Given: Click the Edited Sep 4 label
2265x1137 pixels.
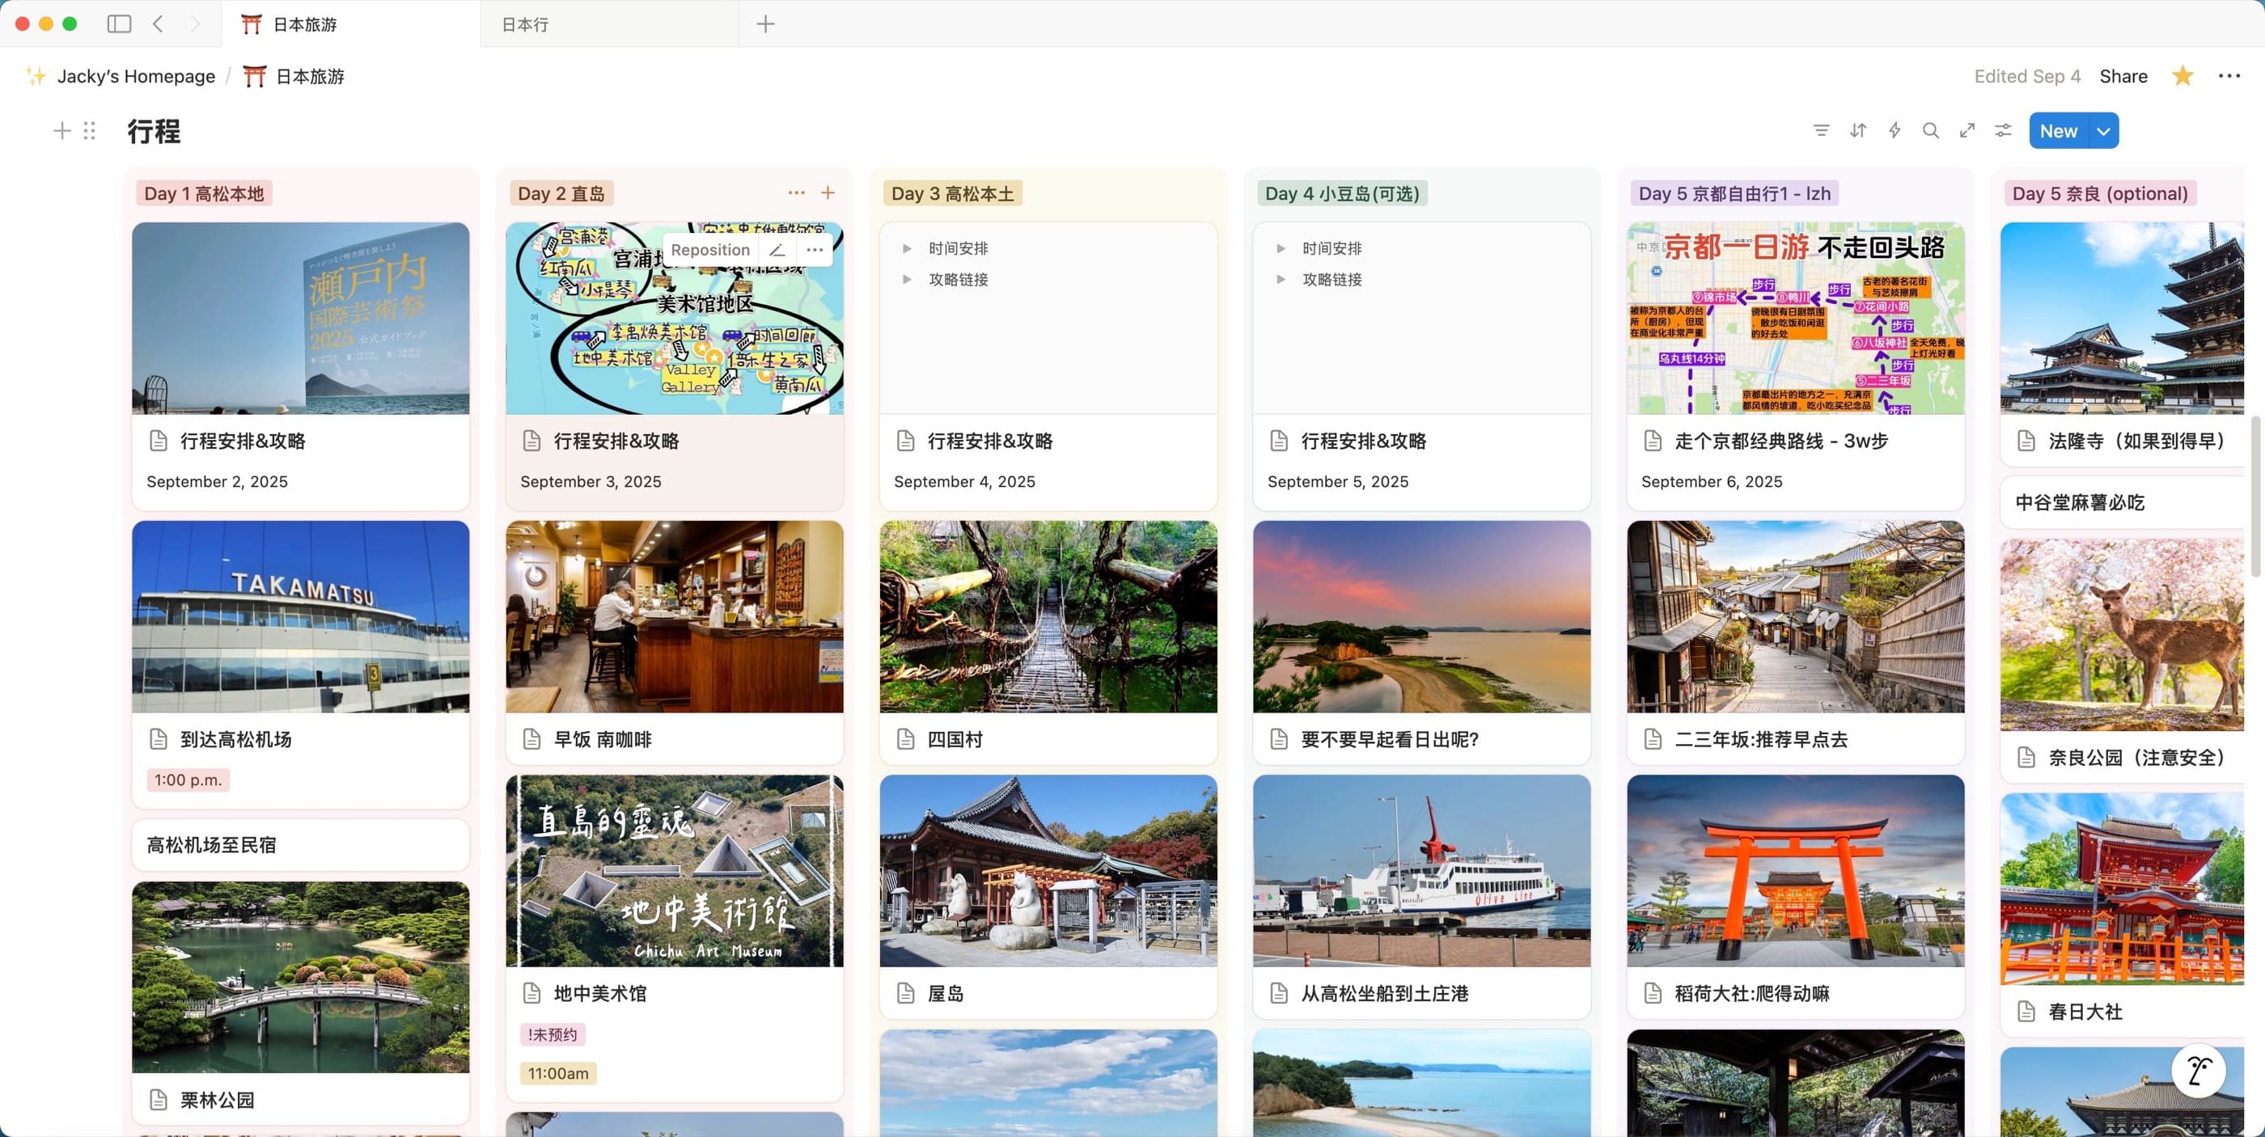Looking at the screenshot, I should point(2026,77).
